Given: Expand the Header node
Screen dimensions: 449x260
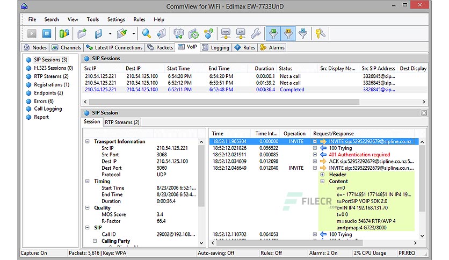Looking at the screenshot, I should [322, 175].
